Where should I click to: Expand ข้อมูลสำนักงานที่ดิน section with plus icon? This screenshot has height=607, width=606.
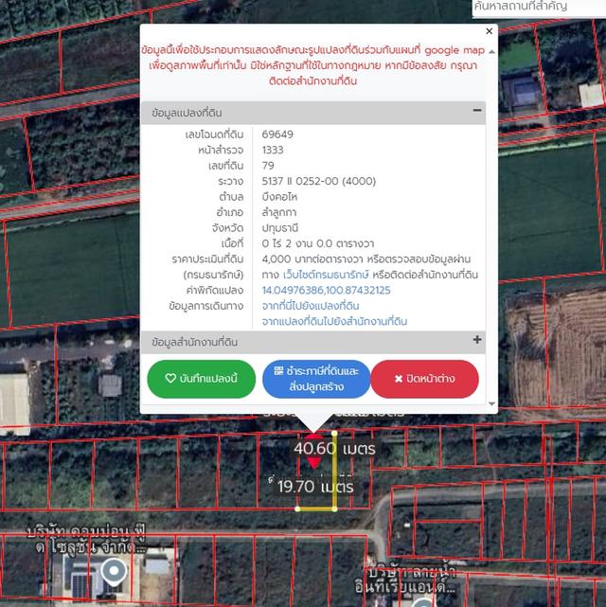coord(476,340)
